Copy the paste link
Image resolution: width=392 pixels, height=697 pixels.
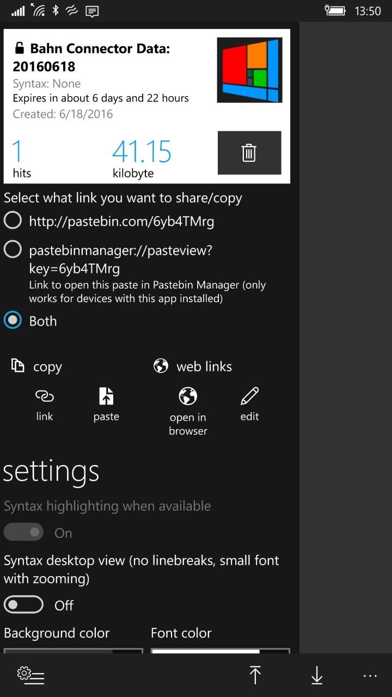45,404
